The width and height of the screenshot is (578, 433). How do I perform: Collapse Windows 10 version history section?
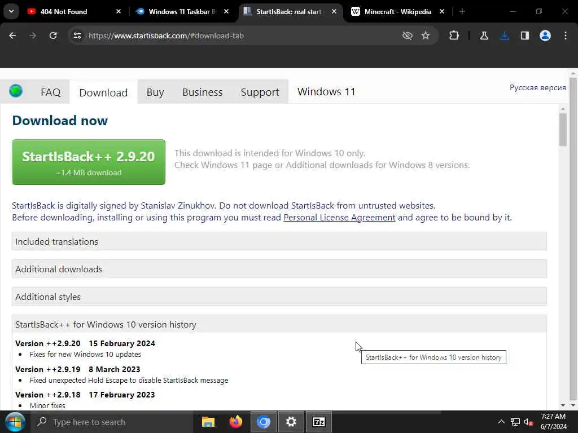pyautogui.click(x=279, y=324)
